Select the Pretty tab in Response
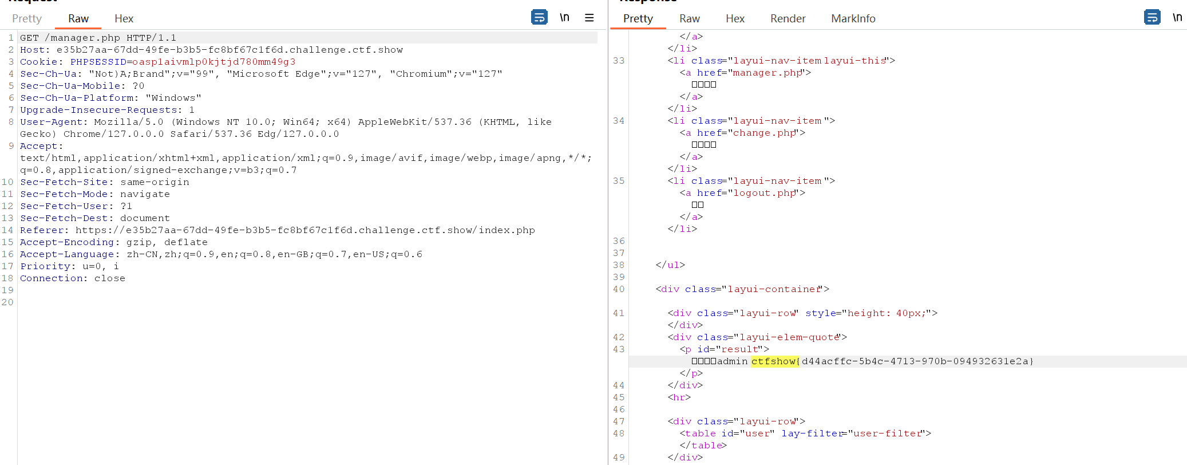This screenshot has height=465, width=1187. click(638, 18)
